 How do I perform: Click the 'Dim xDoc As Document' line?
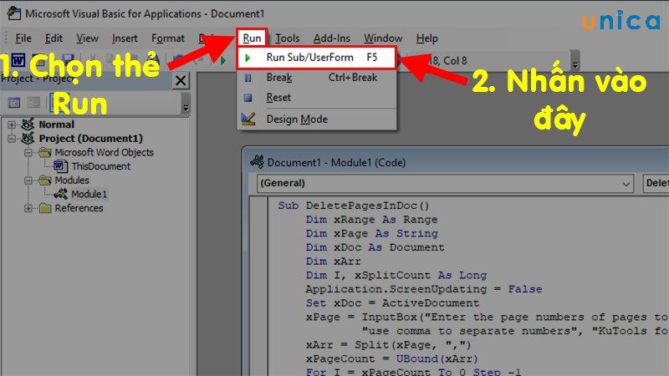(375, 247)
